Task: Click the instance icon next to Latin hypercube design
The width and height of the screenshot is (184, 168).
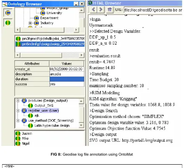Action: click(x=30, y=125)
